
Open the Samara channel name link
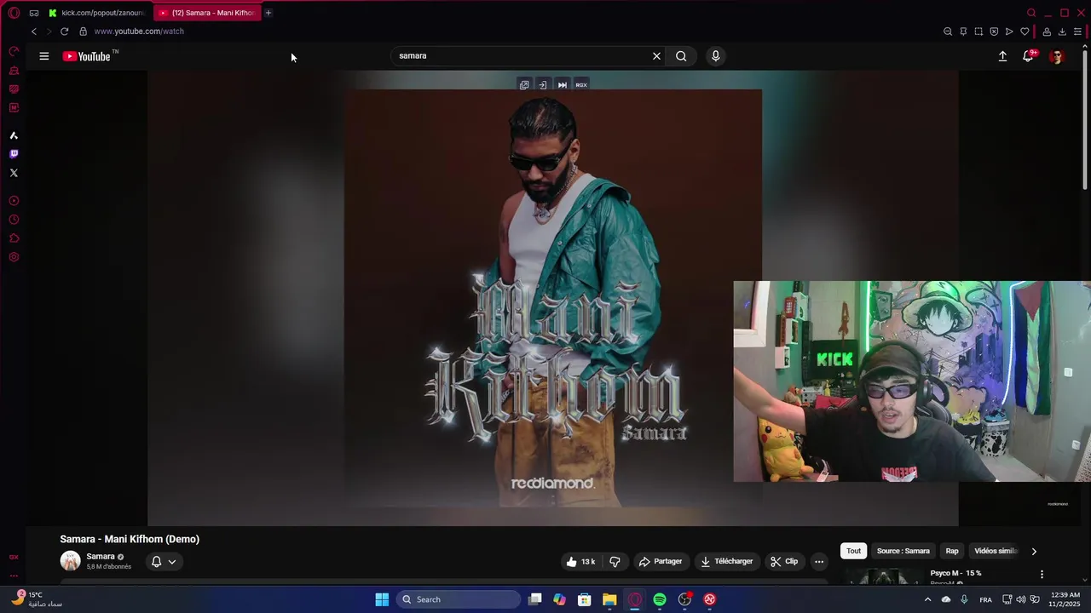(x=100, y=557)
